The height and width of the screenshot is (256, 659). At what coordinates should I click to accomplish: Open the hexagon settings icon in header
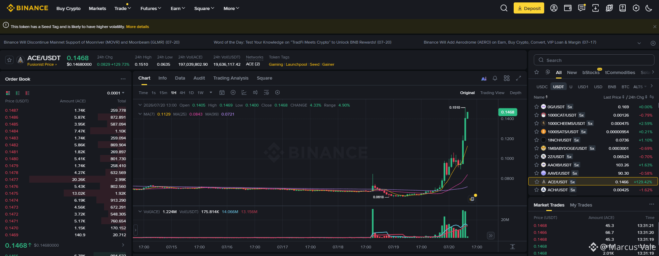pos(636,8)
